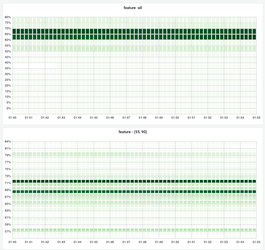Click the panel title "feature -all"
The image size is (265, 250).
point(132,8)
